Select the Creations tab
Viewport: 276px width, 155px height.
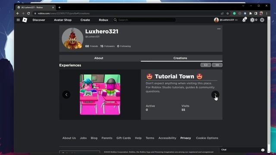coord(182,58)
